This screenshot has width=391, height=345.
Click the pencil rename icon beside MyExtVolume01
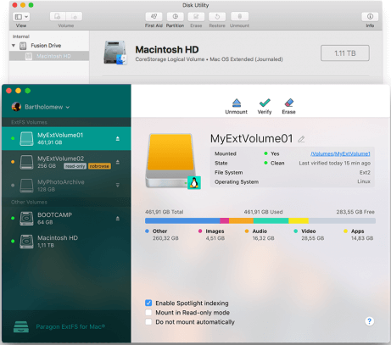(x=301, y=139)
